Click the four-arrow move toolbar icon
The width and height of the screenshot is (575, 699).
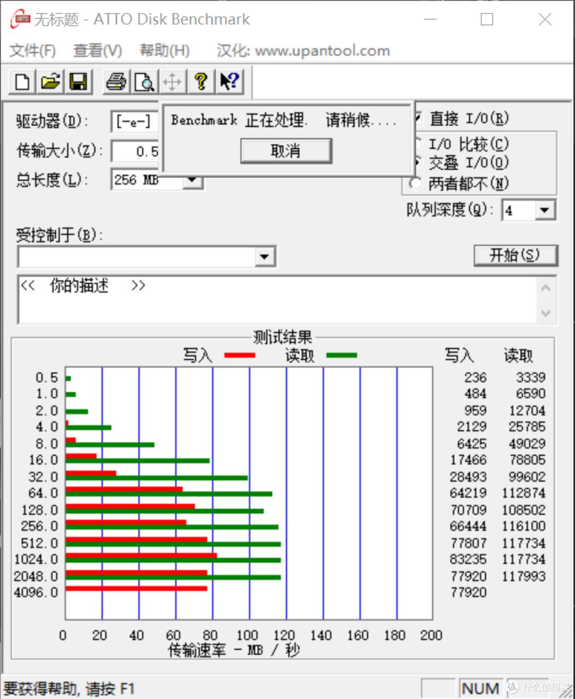[x=172, y=82]
